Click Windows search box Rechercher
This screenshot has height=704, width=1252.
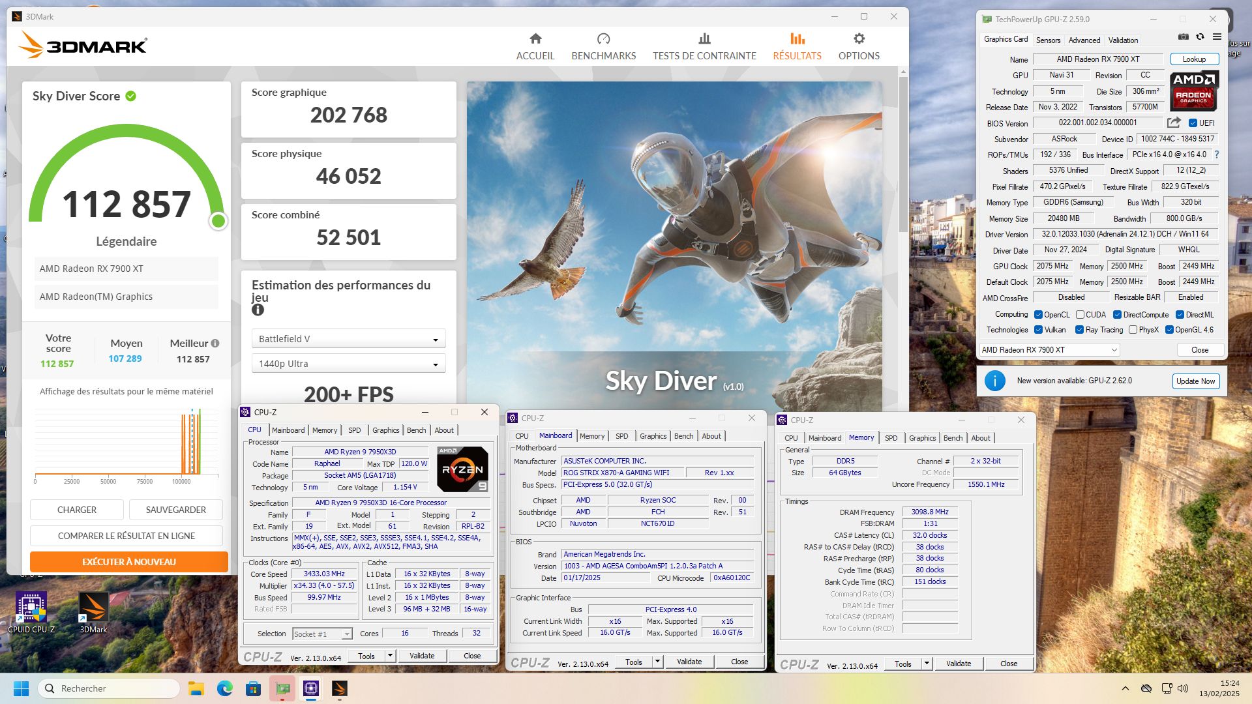(x=109, y=688)
